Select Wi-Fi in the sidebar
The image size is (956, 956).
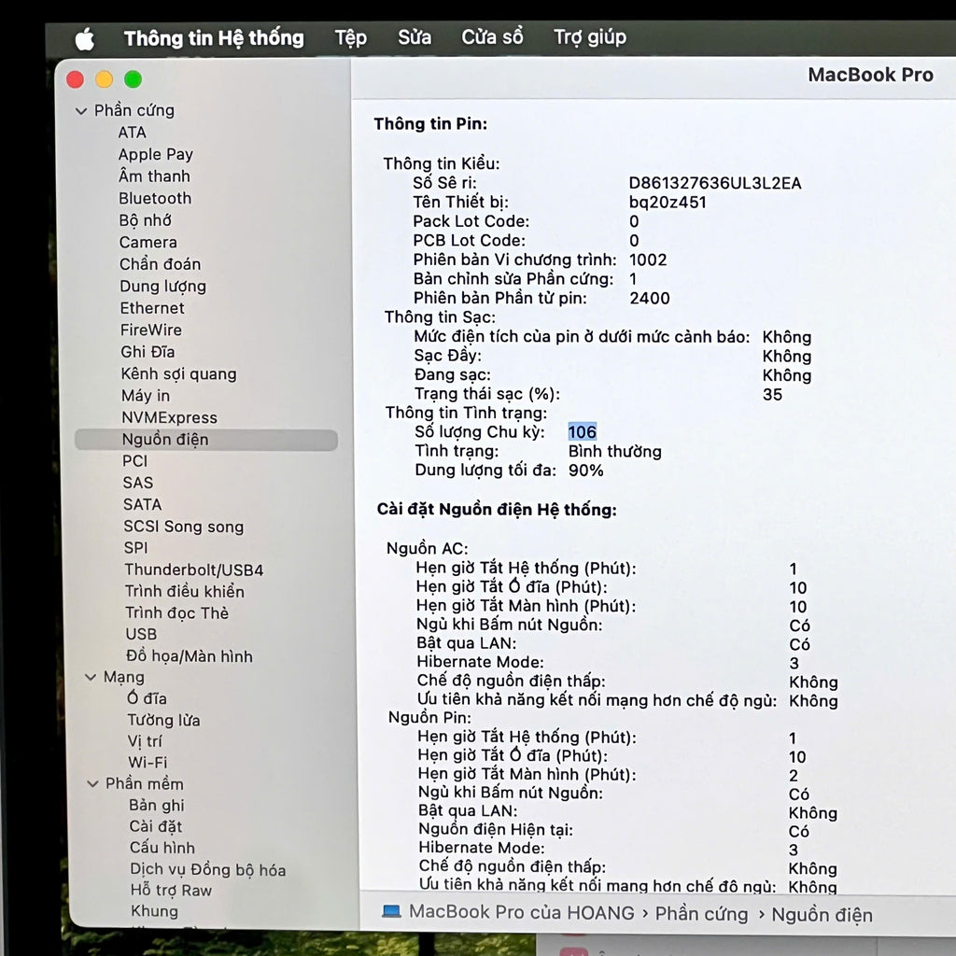point(148,763)
